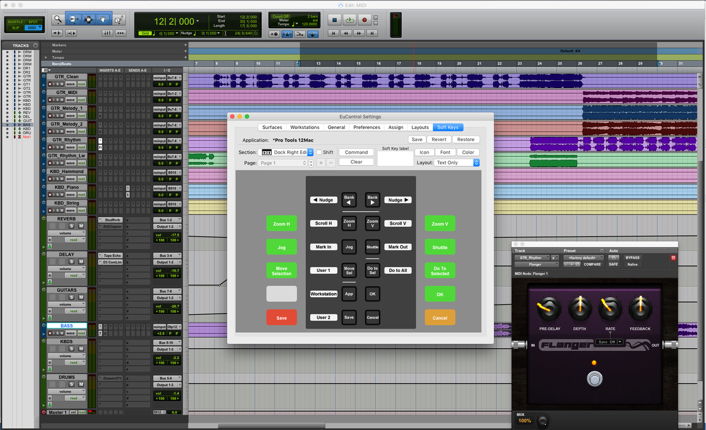Image resolution: width=706 pixels, height=430 pixels.
Task: Enable SLIP edit mode
Action: coord(16,27)
